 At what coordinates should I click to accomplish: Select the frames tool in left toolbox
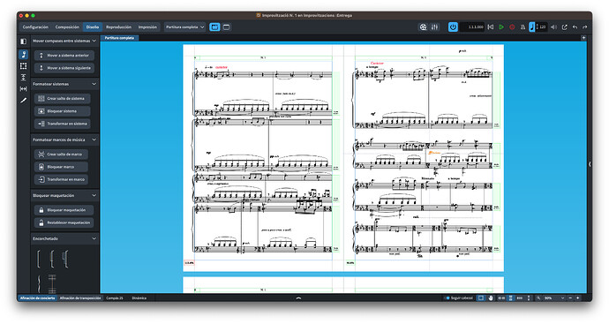(23, 65)
